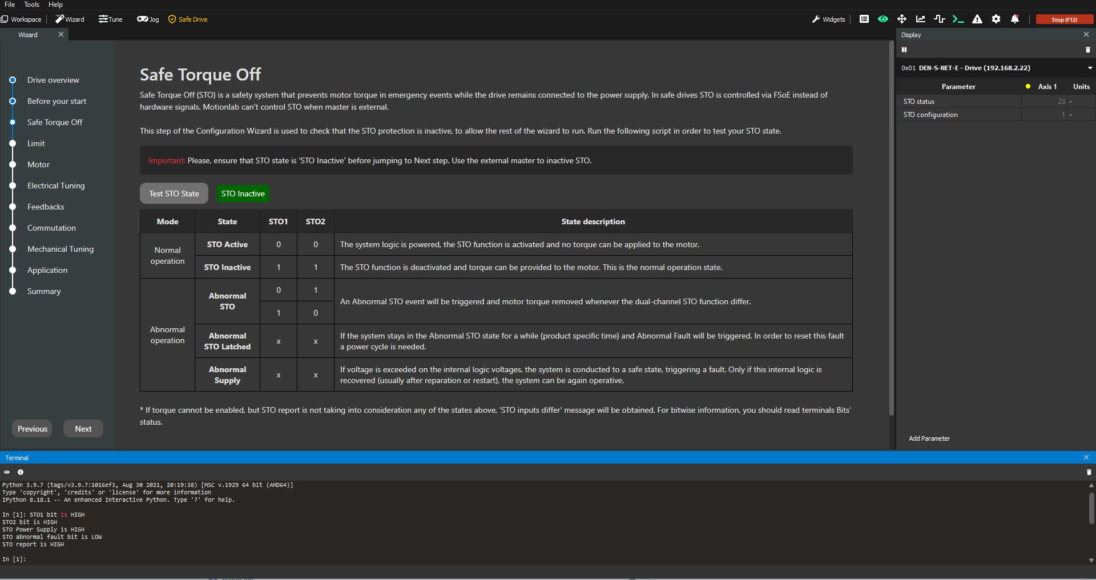Click the notifications bell icon

pyautogui.click(x=1015, y=19)
